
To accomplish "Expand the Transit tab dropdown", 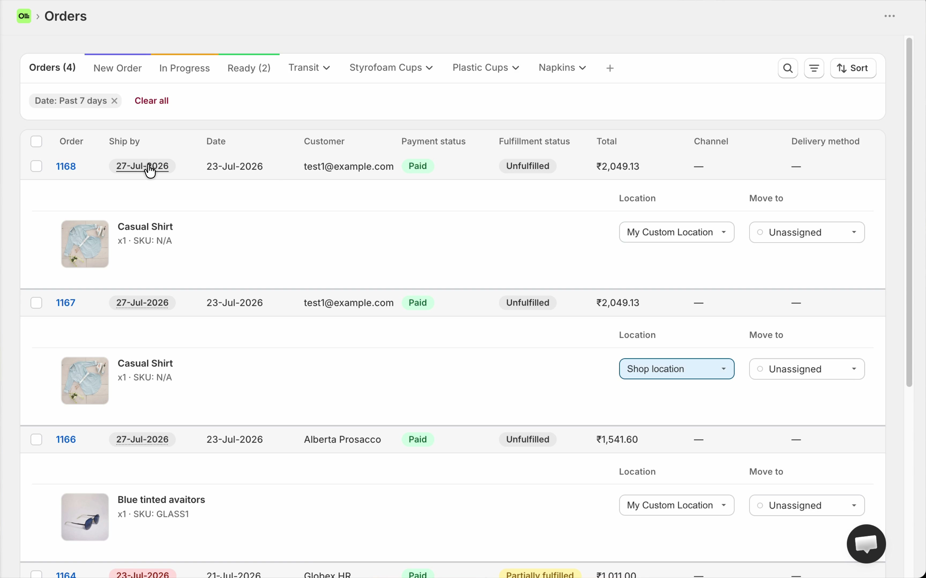I will click(x=309, y=68).
